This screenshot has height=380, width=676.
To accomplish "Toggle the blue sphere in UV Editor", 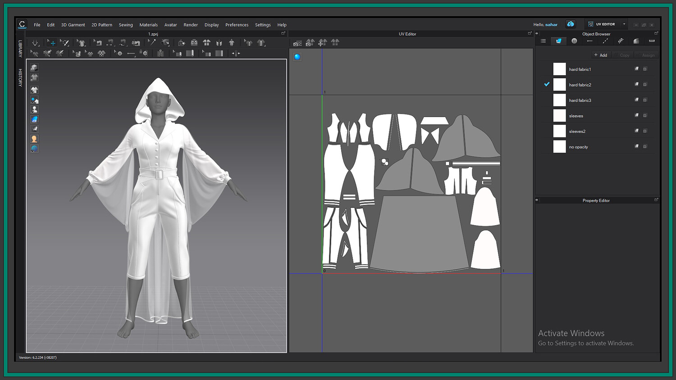I will tap(297, 57).
